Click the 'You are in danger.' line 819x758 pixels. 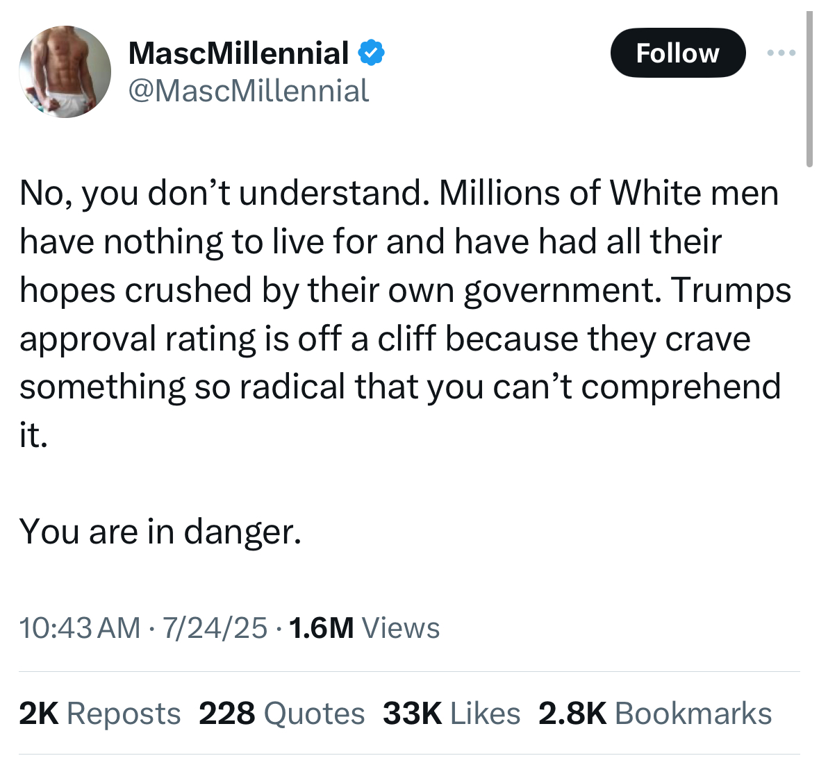[160, 532]
